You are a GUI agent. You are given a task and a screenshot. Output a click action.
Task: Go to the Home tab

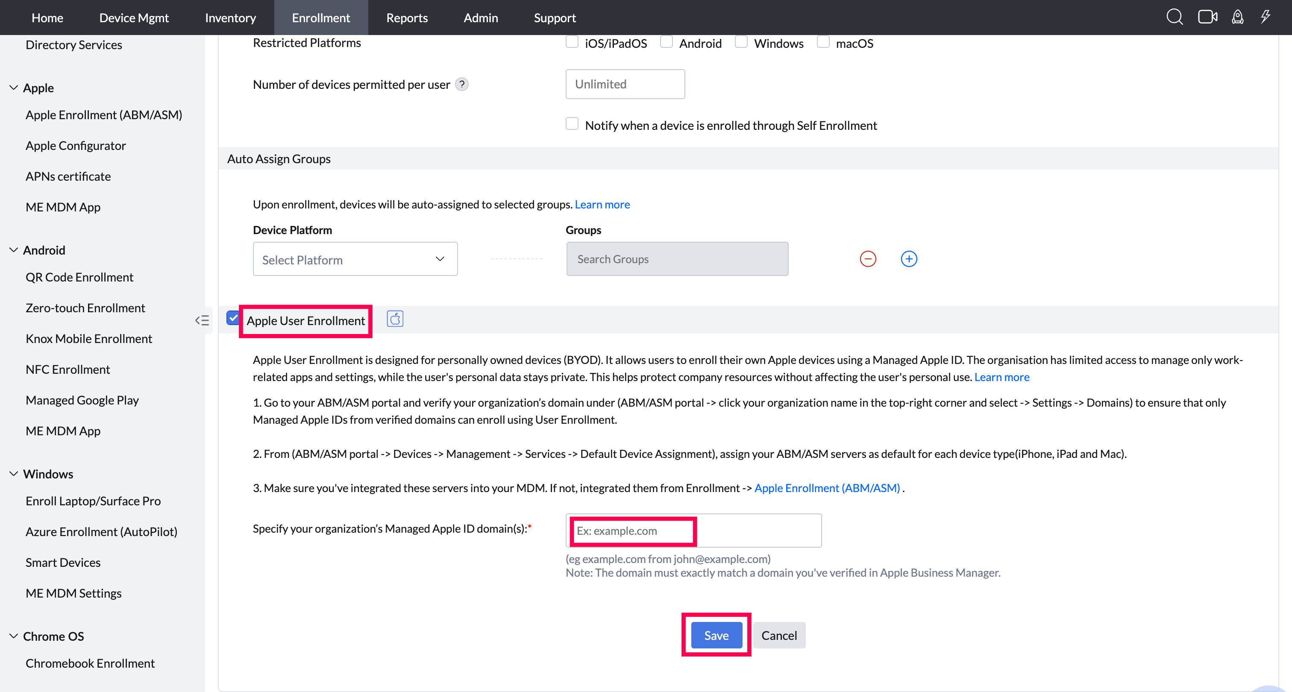coord(47,18)
